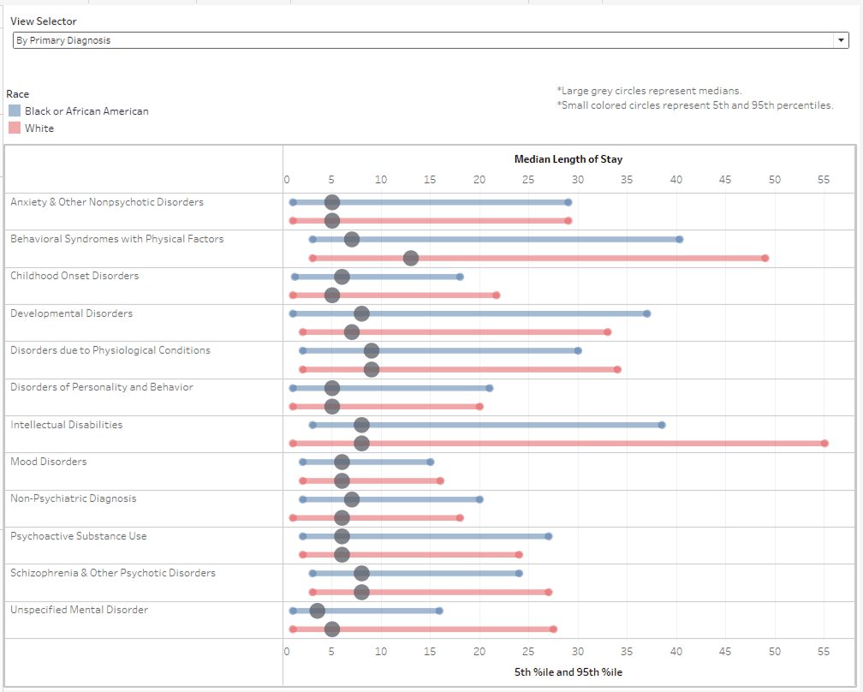Click the 'Intellectual Disabilities' row label

pyautogui.click(x=67, y=425)
